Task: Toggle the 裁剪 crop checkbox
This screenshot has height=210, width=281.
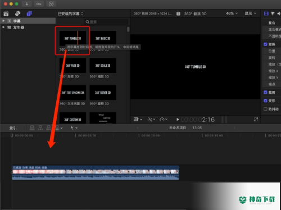Action: click(x=265, y=92)
